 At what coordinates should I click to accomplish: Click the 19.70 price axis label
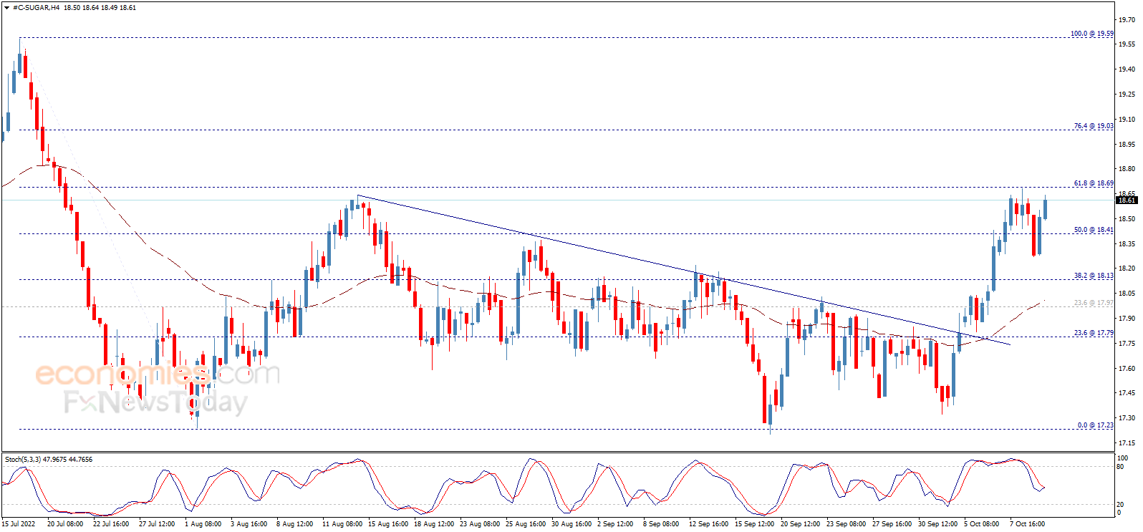[x=1127, y=20]
